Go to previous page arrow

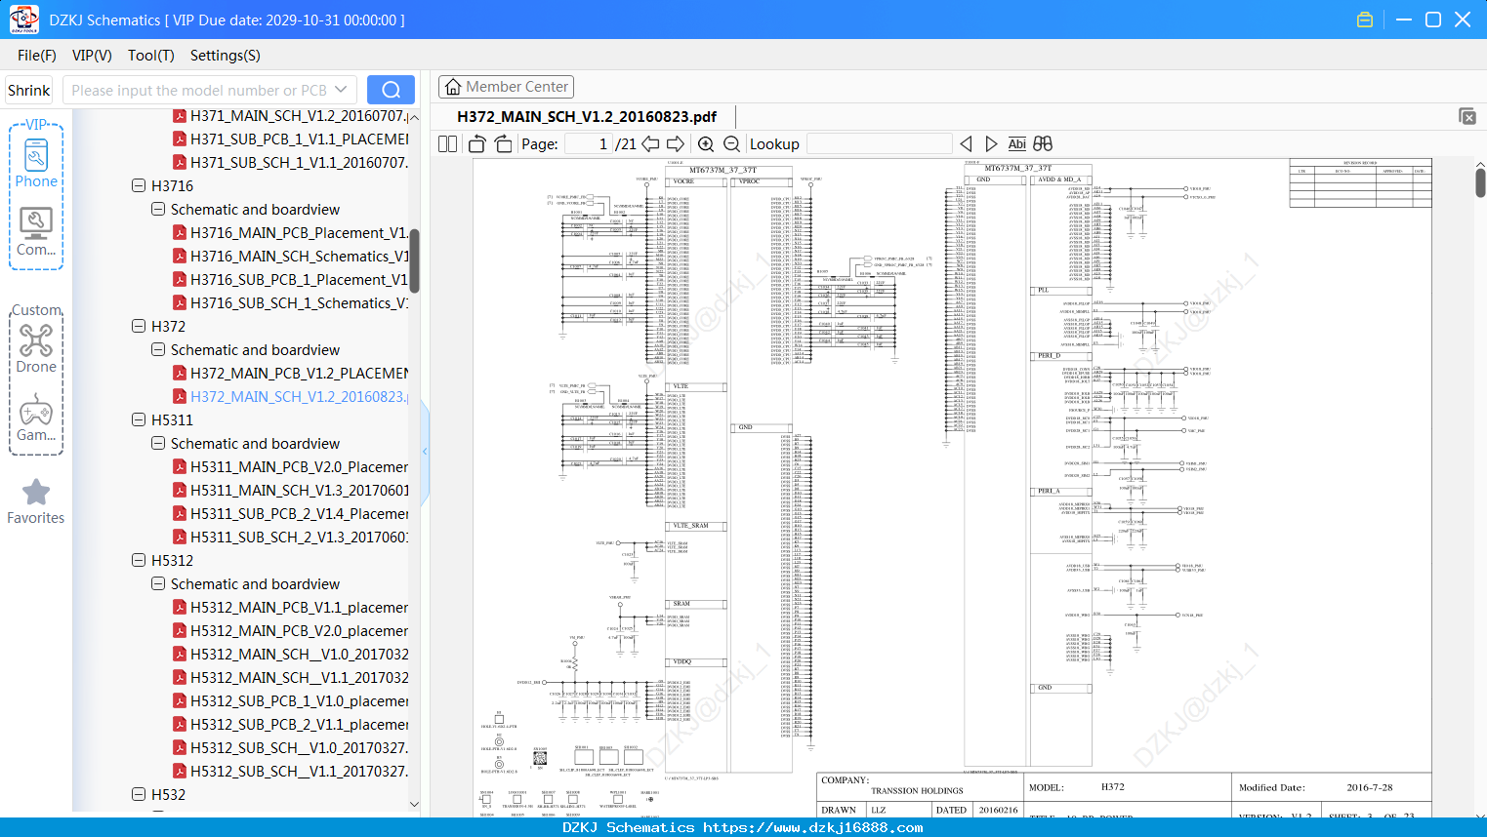point(650,143)
